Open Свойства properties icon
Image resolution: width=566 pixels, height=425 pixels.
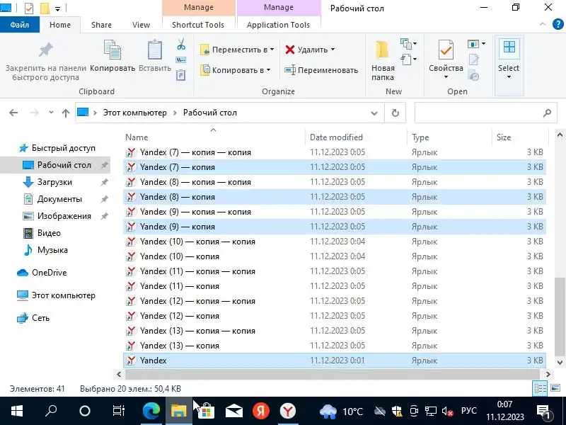[x=446, y=50]
